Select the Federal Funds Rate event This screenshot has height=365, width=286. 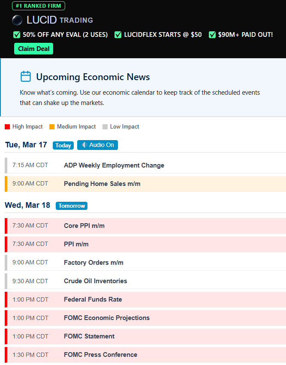(x=145, y=299)
